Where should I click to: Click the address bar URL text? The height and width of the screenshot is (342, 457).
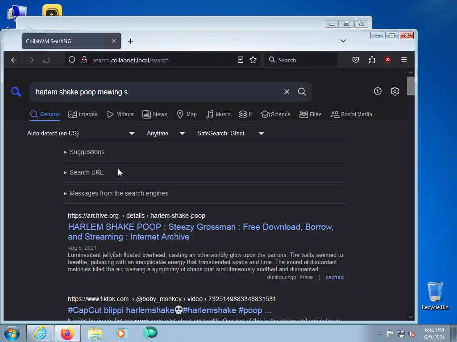point(130,60)
